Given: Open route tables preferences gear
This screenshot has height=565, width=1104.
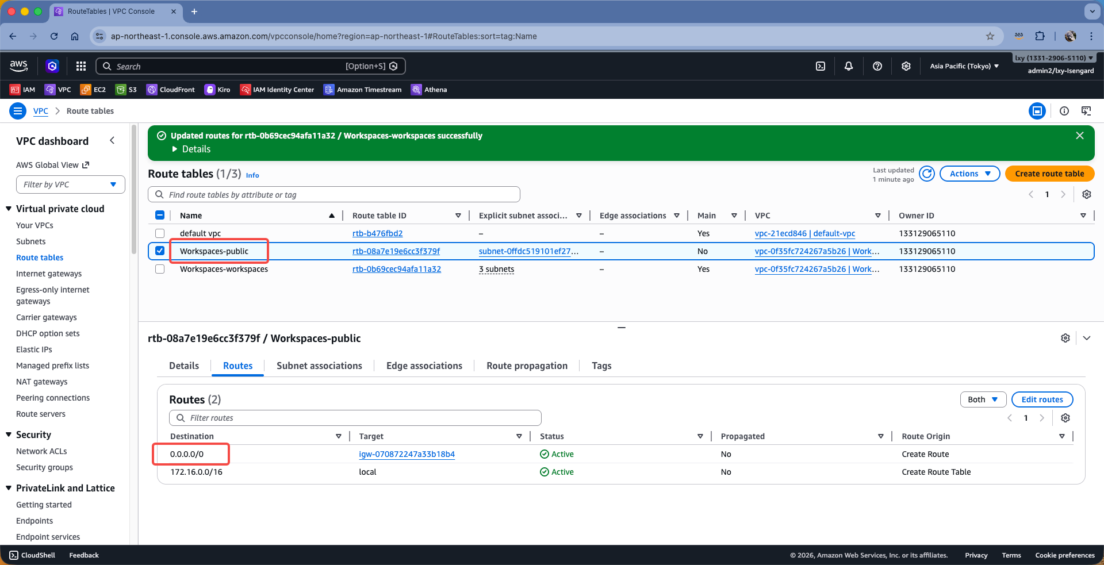Looking at the screenshot, I should point(1086,194).
